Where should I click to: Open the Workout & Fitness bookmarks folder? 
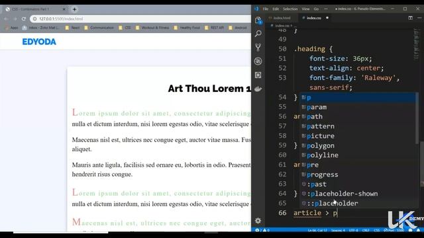click(x=152, y=28)
